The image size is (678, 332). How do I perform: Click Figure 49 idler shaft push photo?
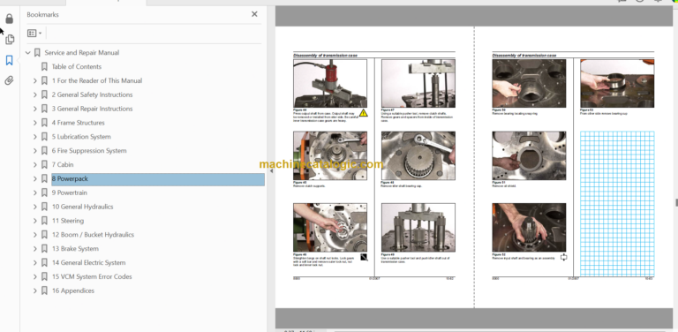point(418,228)
